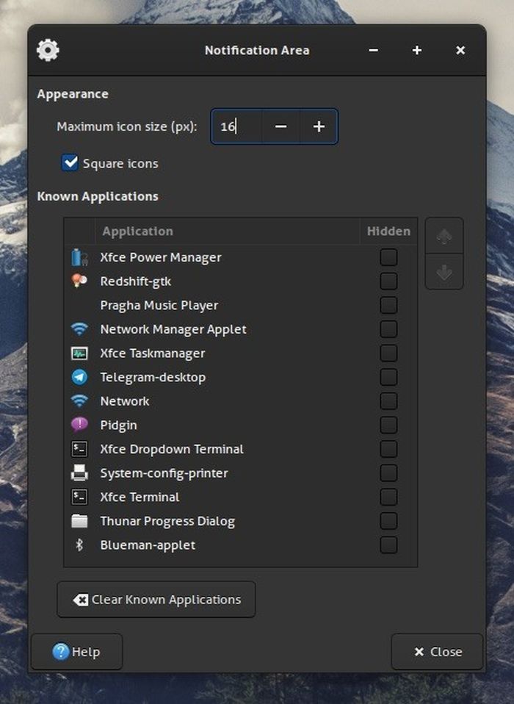This screenshot has height=704, width=514.
Task: Move selected application up with arrow button
Action: pos(444,236)
